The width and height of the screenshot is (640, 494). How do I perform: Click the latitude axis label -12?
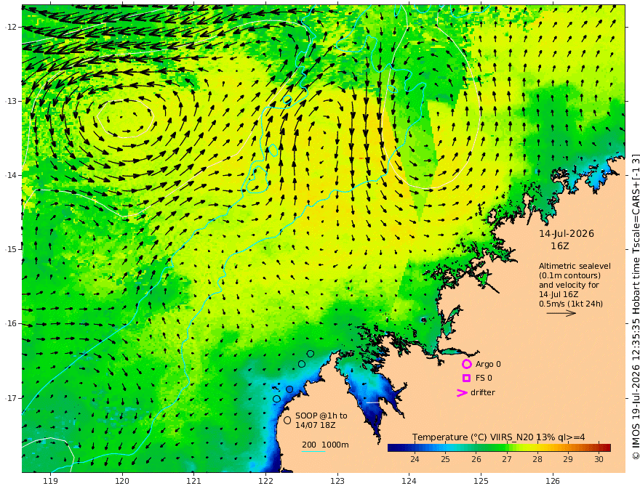tap(11, 27)
